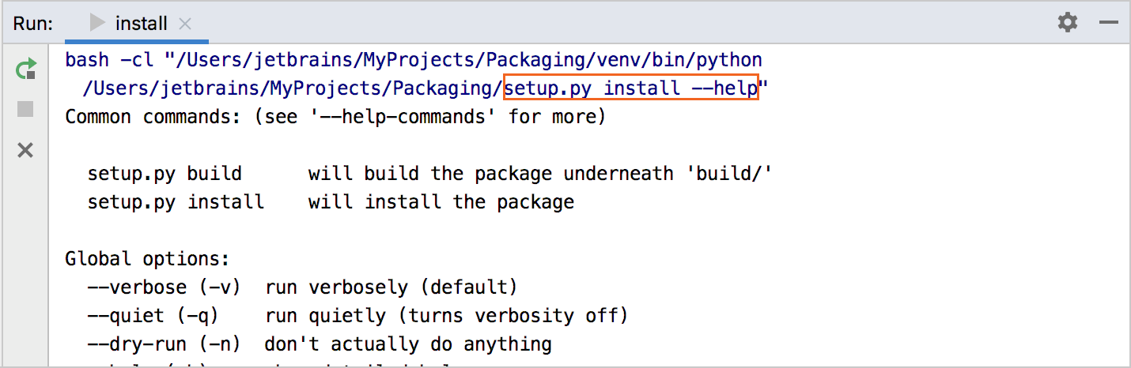This screenshot has width=1131, height=368.
Task: Click the bash -cl command line
Action: [x=411, y=60]
